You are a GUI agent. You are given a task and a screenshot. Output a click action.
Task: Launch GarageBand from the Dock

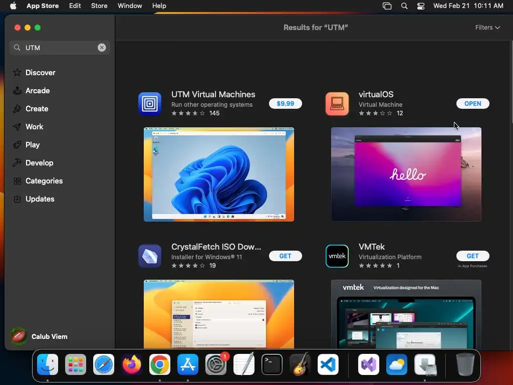coord(300,364)
